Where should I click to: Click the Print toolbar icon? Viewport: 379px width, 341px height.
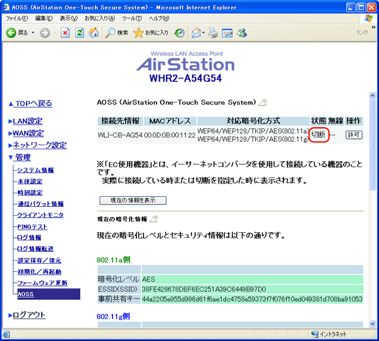tap(213, 33)
